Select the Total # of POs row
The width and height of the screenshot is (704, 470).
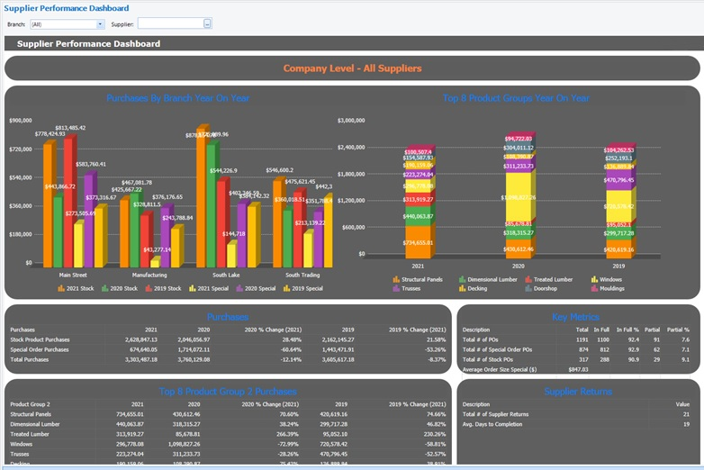click(x=578, y=339)
